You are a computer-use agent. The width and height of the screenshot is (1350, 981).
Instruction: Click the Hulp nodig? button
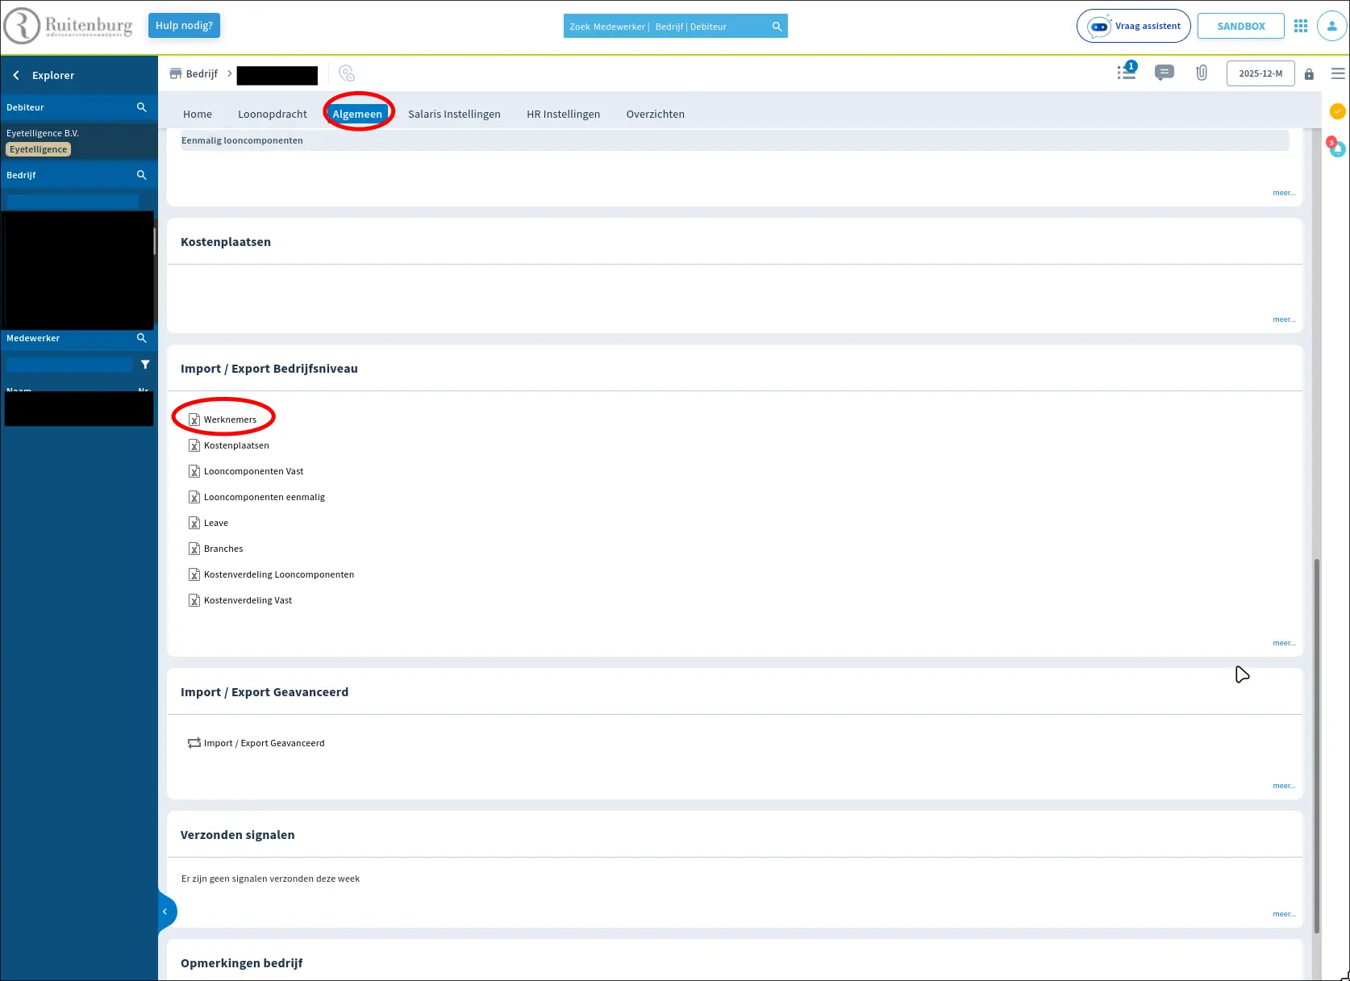(184, 26)
